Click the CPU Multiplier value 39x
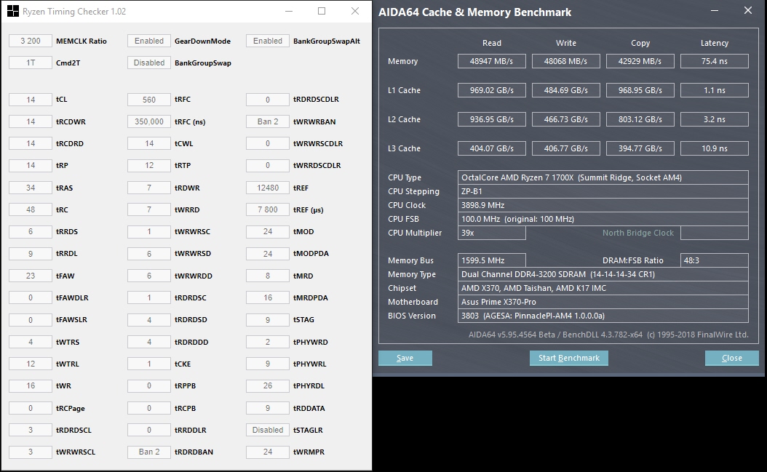Screen dimensions: 767x472 click(492, 233)
